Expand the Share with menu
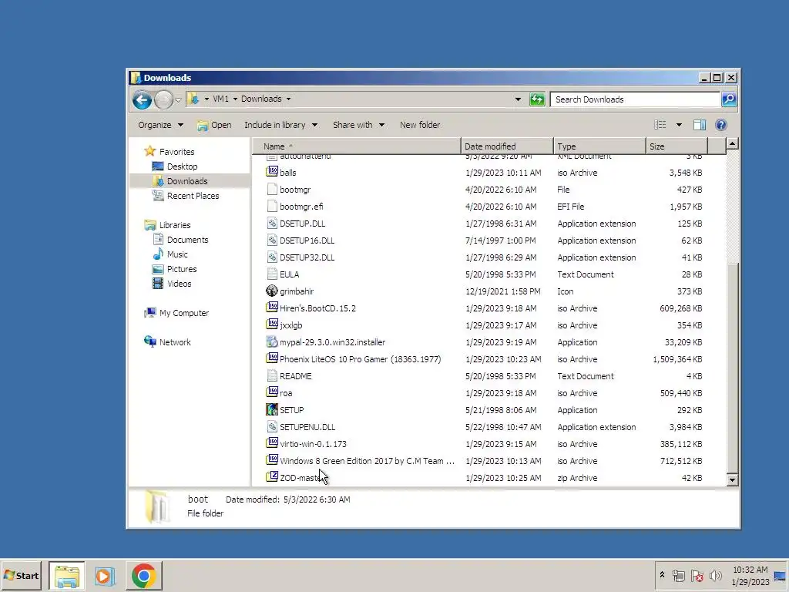 [359, 125]
